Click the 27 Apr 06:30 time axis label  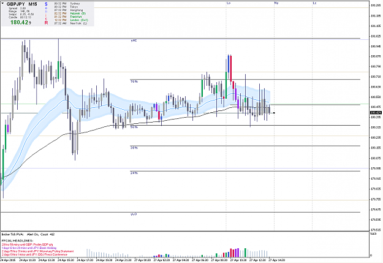200,261
